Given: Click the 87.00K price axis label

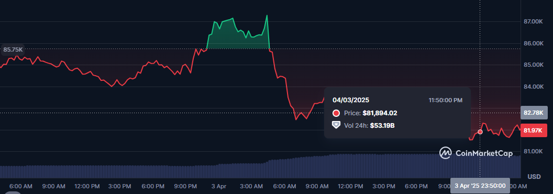Looking at the screenshot, I should [x=533, y=22].
